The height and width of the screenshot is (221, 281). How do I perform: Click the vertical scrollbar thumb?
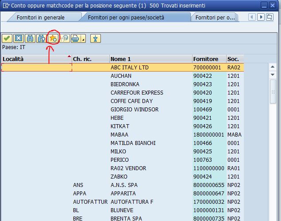click(273, 91)
